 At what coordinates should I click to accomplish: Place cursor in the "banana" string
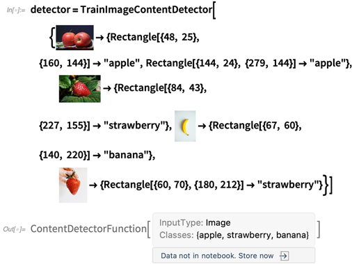coord(127,155)
